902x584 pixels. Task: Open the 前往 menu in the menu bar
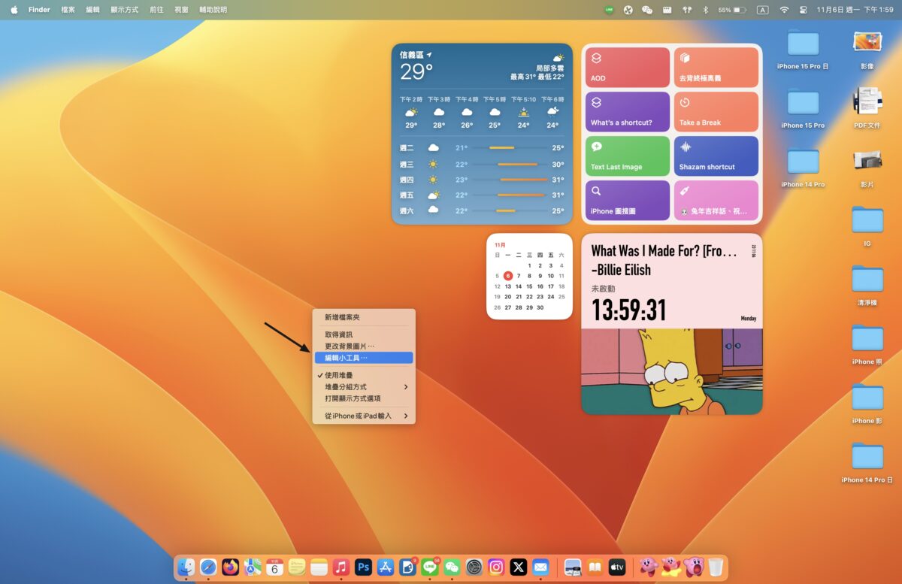tap(157, 10)
